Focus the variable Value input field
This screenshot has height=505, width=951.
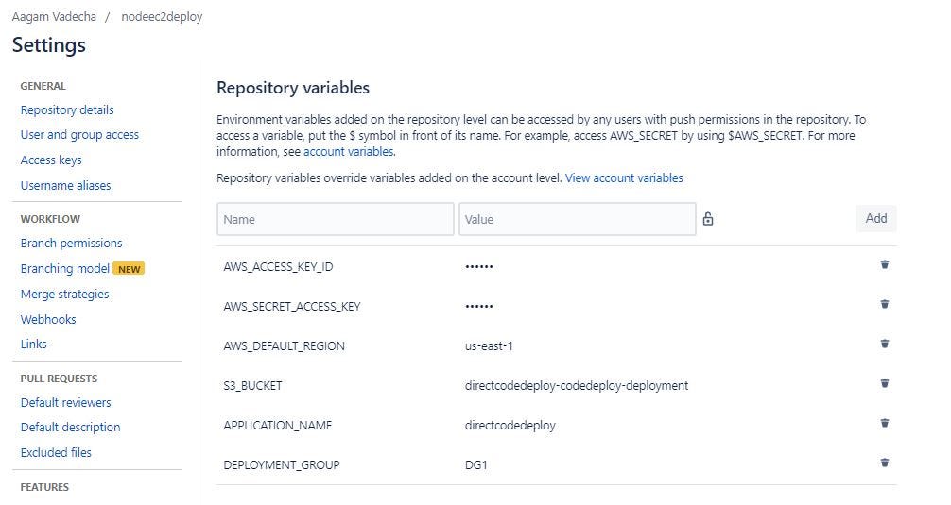[577, 219]
